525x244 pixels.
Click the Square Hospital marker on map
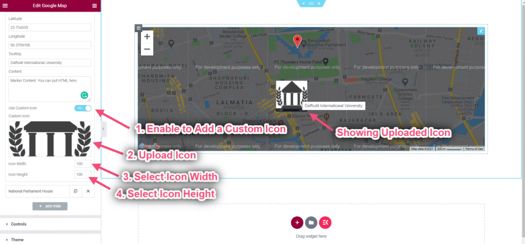[327, 116]
